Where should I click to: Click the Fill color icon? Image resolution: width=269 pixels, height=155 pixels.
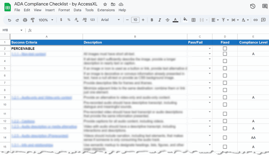pos(185,20)
